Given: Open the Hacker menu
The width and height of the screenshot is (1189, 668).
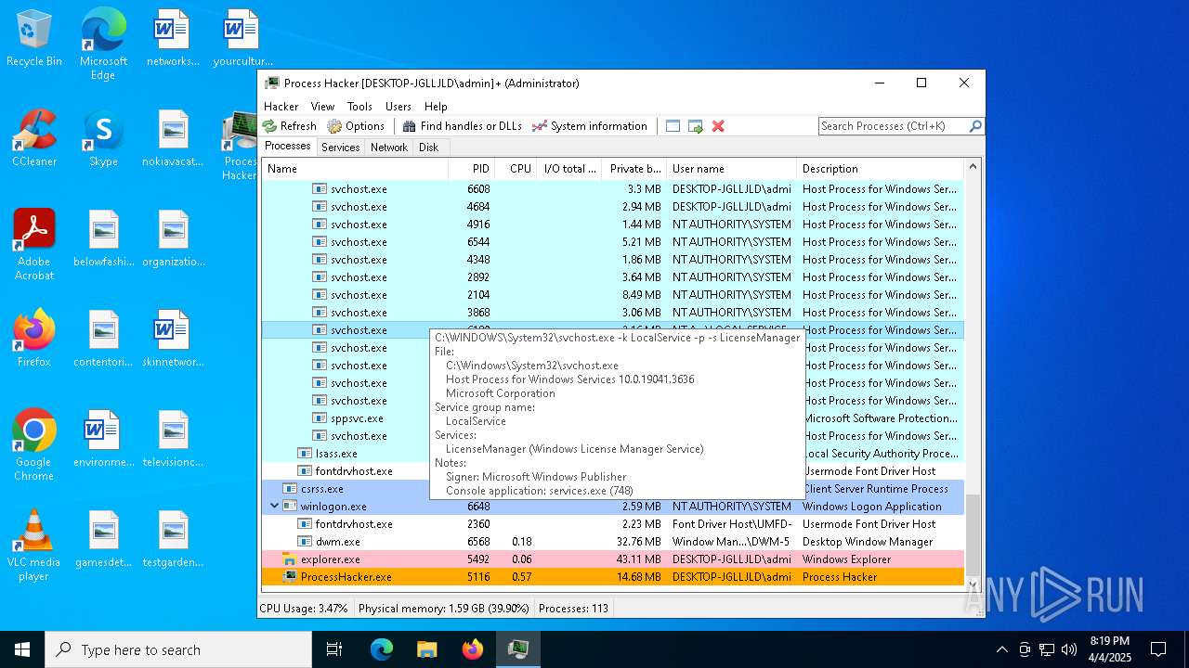Looking at the screenshot, I should (x=281, y=107).
